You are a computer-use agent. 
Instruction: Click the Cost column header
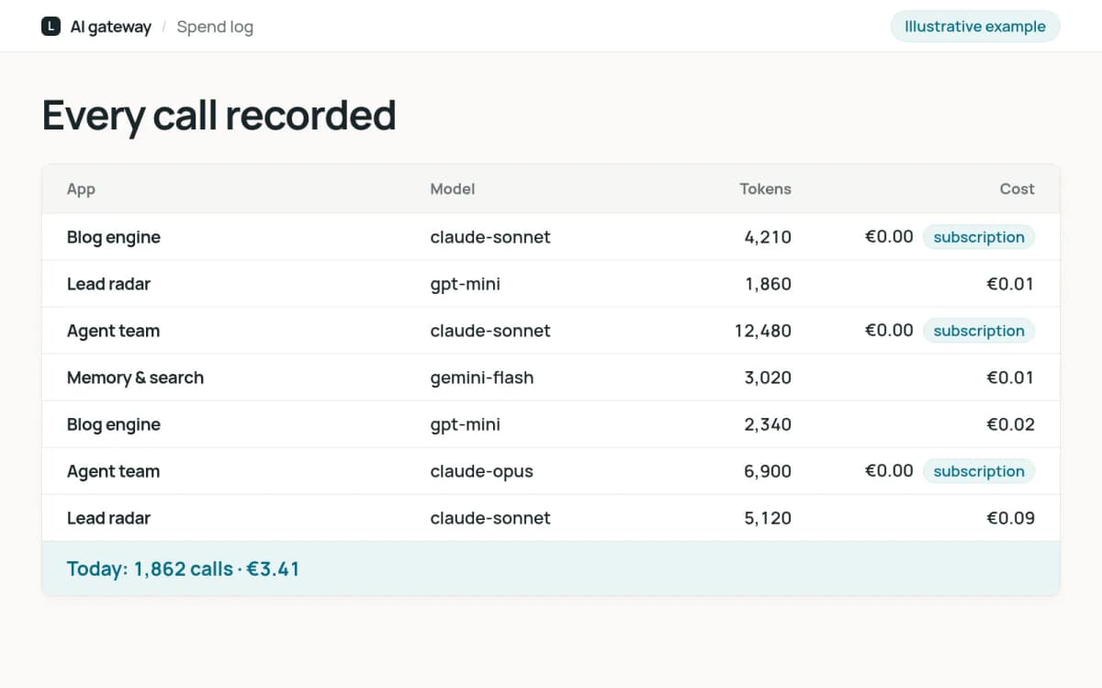tap(1018, 189)
